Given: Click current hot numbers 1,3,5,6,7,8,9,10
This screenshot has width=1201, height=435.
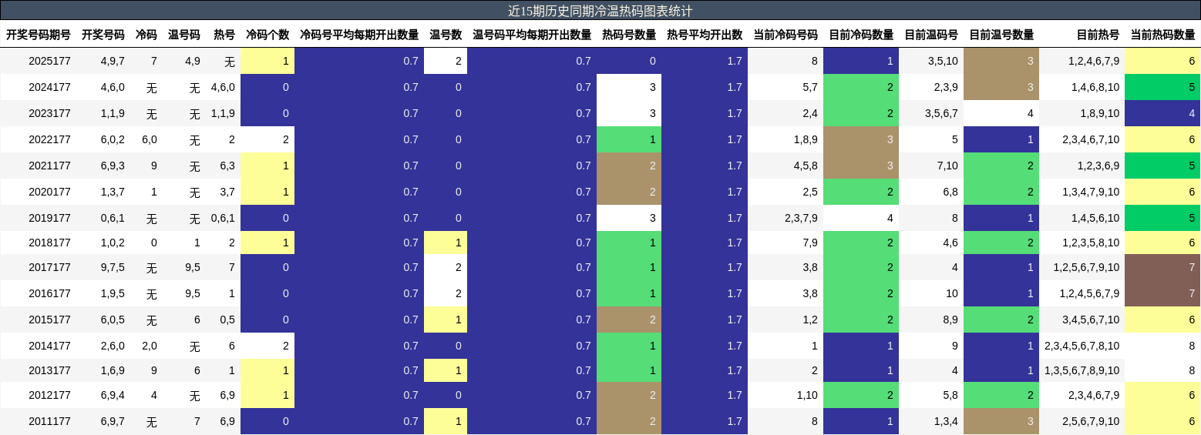Looking at the screenshot, I should pyautogui.click(x=1082, y=370).
